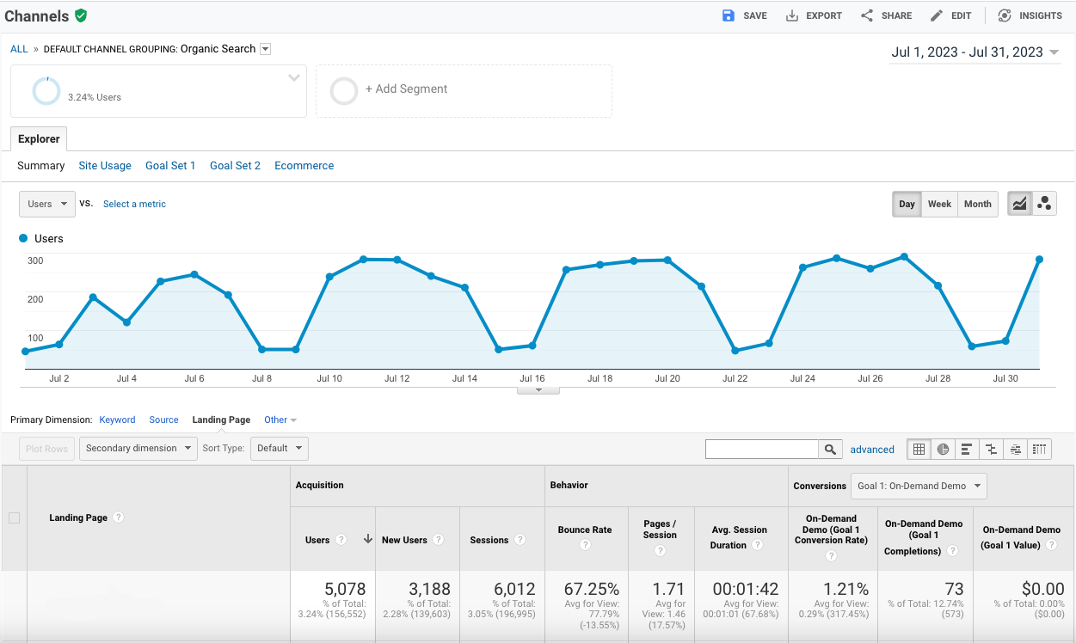
Task: Click the Select a metric link
Action: [x=134, y=204]
